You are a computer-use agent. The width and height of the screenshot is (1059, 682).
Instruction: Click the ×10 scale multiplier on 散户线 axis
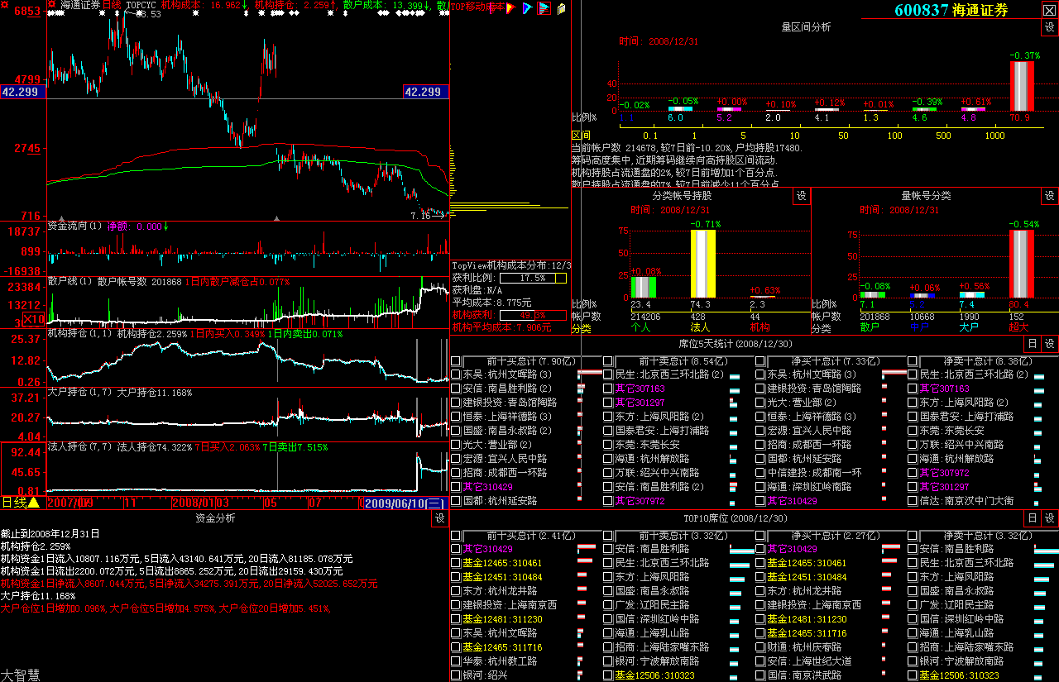34,320
